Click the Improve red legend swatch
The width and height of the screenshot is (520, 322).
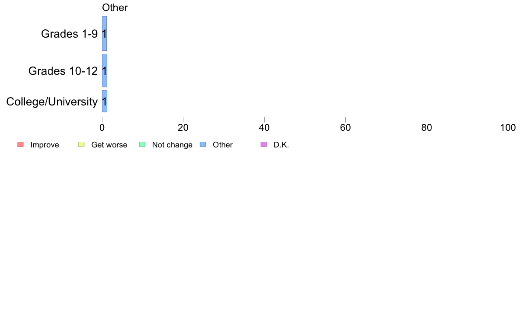[x=21, y=144]
